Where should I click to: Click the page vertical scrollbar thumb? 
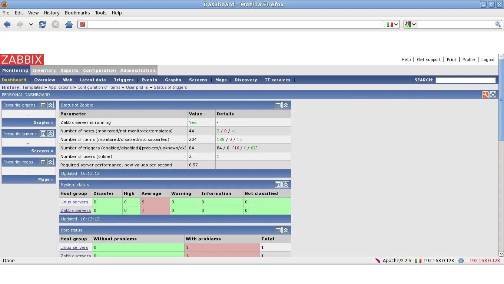[501, 100]
